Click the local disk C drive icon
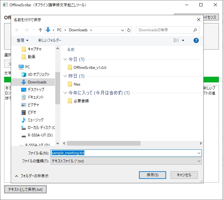The width and height of the screenshot is (223, 200). click(x=23, y=128)
